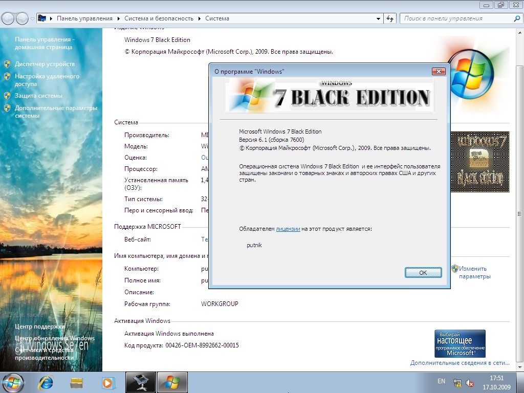Switch to the About Windows taskbar button

[x=172, y=382]
